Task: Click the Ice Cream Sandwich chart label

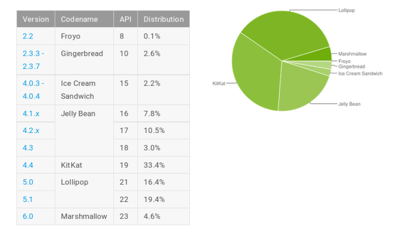Action: (360, 73)
